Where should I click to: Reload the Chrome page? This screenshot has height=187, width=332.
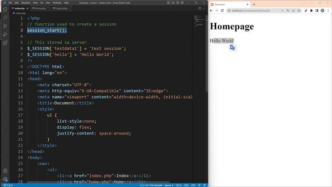click(222, 10)
